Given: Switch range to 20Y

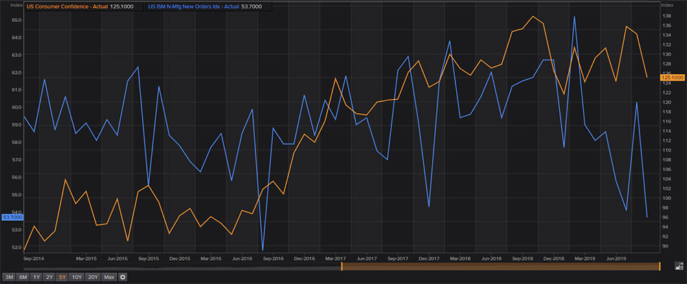Looking at the screenshot, I should [x=93, y=277].
